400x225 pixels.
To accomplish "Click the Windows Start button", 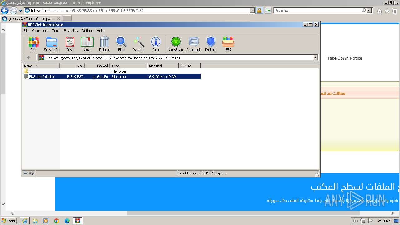I will coord(9,221).
